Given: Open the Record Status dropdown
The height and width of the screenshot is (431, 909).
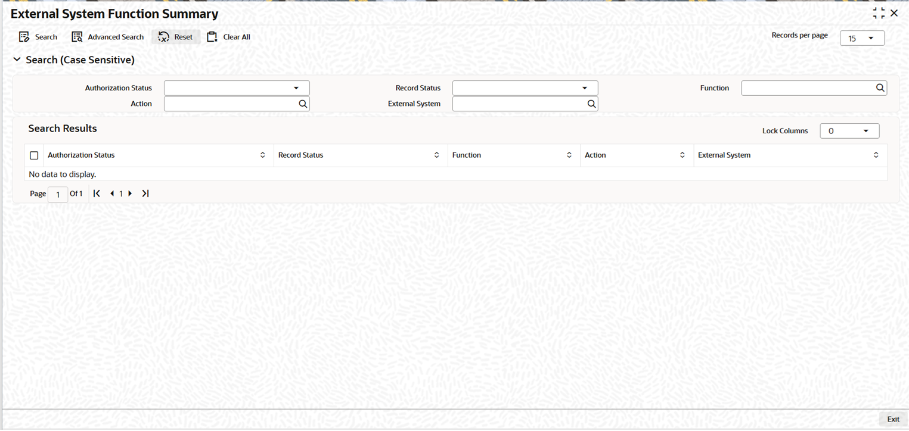Looking at the screenshot, I should (x=525, y=88).
